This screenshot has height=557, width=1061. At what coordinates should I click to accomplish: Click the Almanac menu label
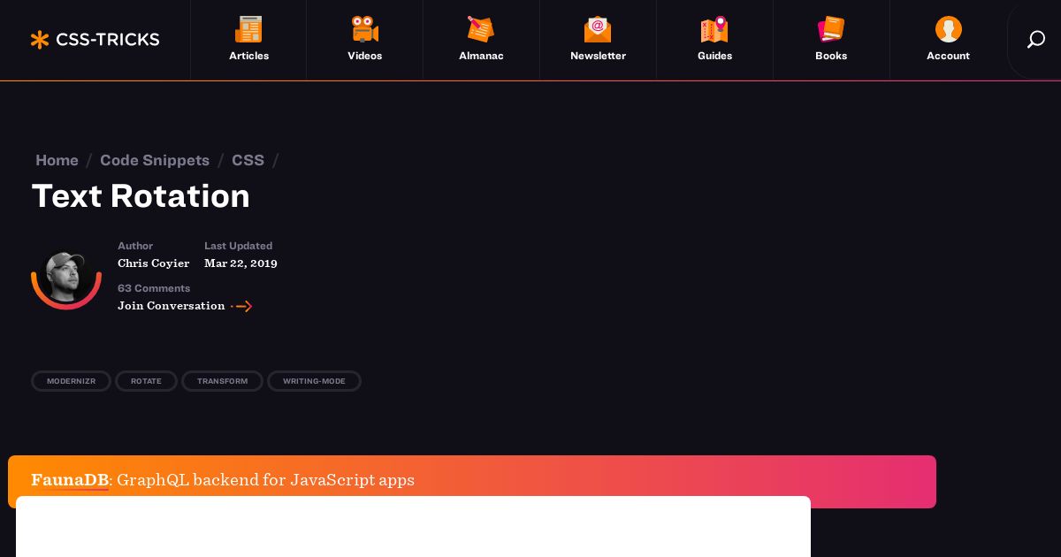click(481, 56)
